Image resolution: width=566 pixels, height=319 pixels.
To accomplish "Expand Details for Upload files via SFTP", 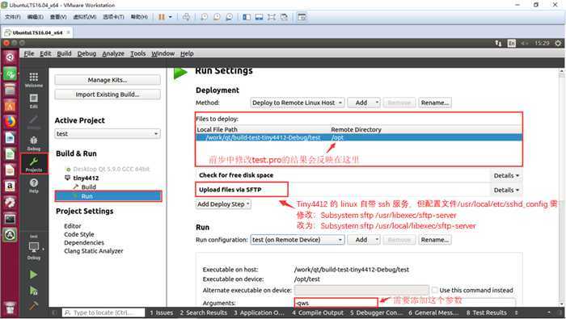I will tap(506, 190).
